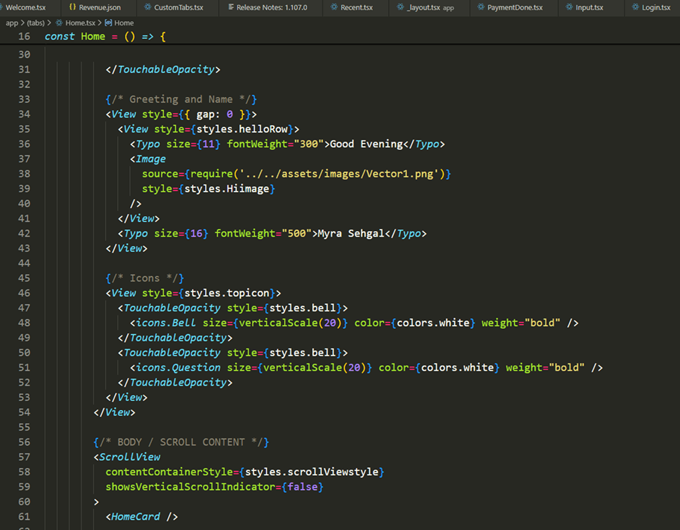
Task: Click the React icon on PaymentDone.tsx tab
Action: (480, 7)
